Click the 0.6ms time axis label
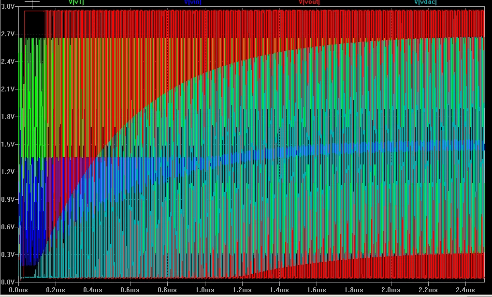The height and width of the screenshot is (297, 492). 130,290
